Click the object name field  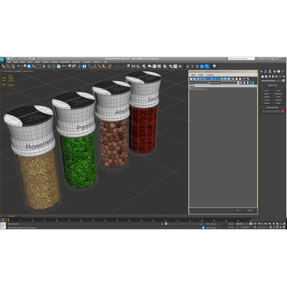pyautogui.click(x=271, y=111)
